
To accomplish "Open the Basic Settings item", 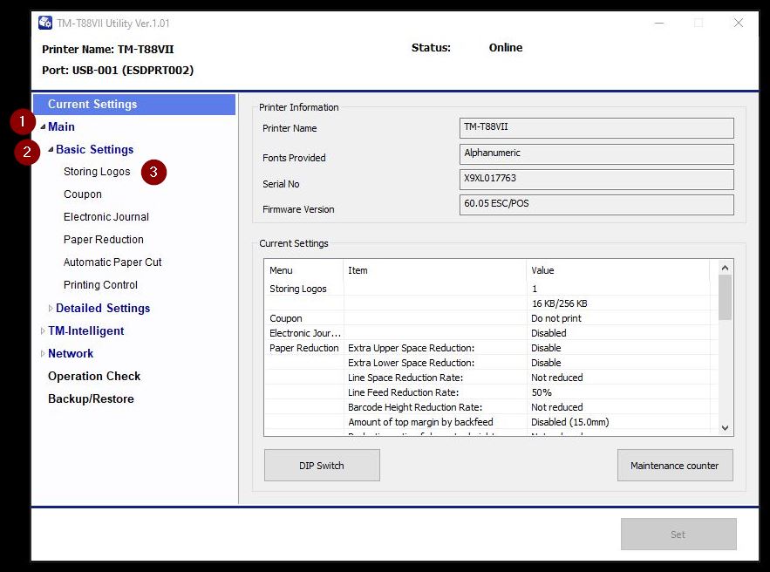I will [x=95, y=149].
